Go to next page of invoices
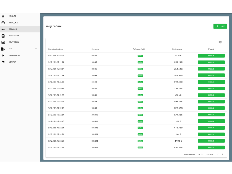The height and width of the screenshot is (174, 232). 222,154
